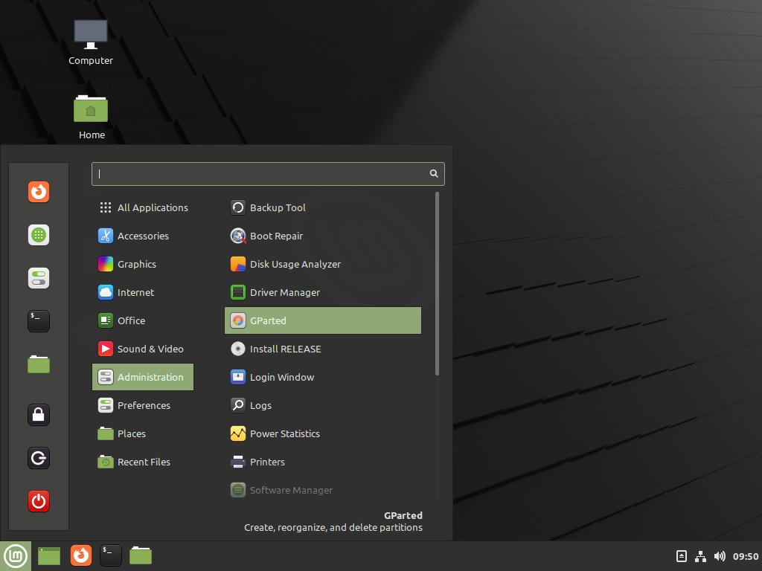Click the Log Out icon in sidebar
The height and width of the screenshot is (571, 762).
coord(39,457)
